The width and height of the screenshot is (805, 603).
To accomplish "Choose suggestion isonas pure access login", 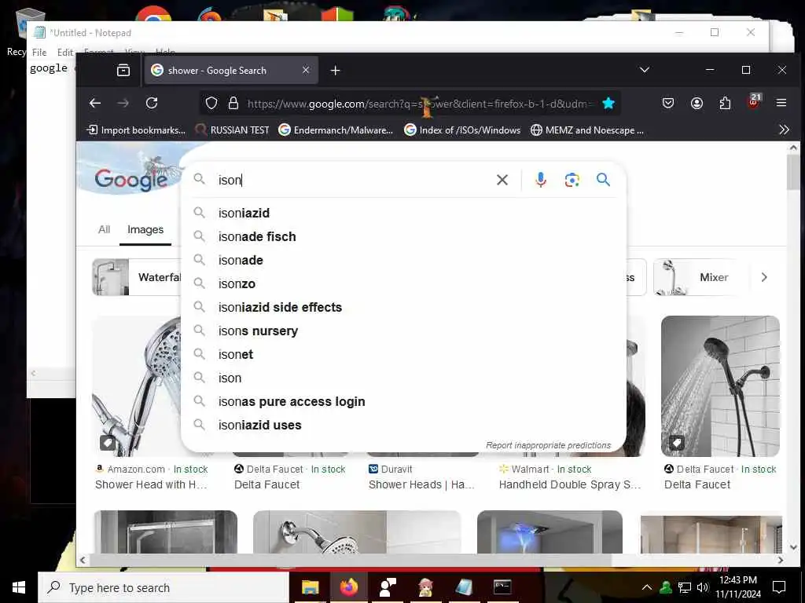I will coord(403,401).
